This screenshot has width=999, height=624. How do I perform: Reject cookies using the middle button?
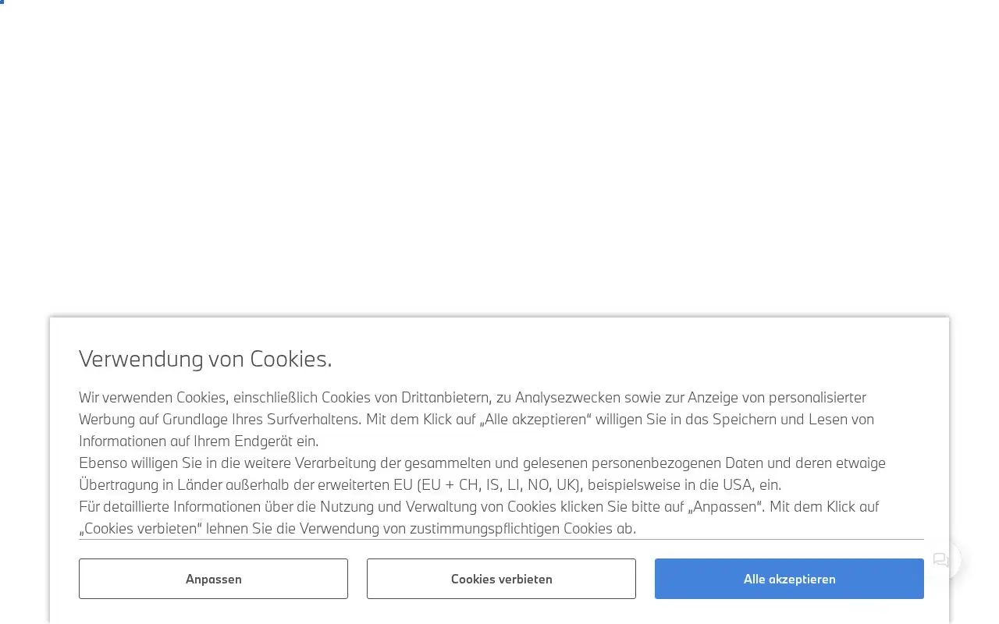(501, 579)
